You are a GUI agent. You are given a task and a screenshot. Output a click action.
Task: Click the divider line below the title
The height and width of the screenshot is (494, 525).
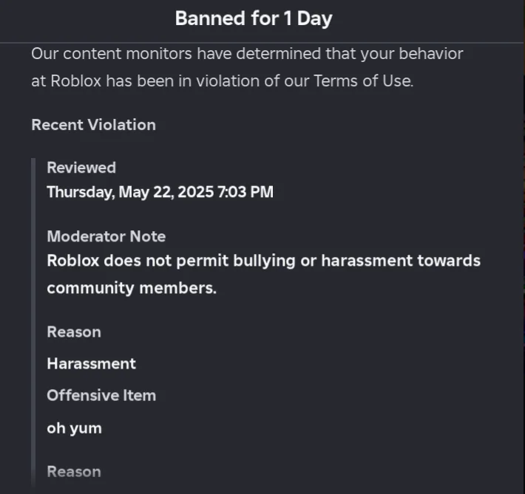tap(262, 43)
